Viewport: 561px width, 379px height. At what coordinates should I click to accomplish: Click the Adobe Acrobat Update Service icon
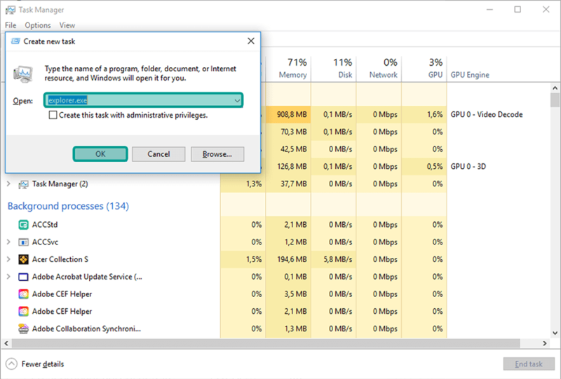[23, 277]
